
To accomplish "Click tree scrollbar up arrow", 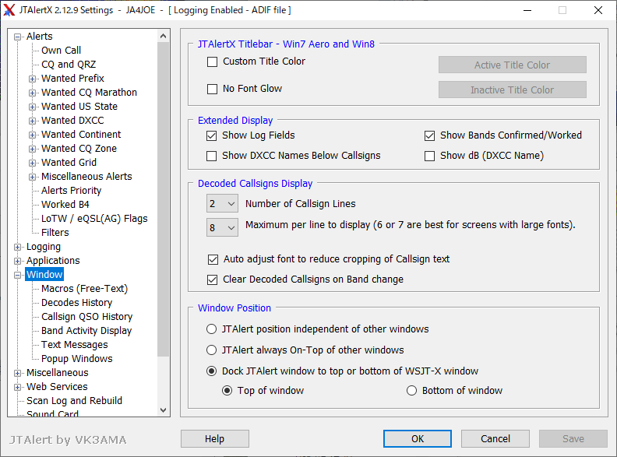I will tap(164, 36).
